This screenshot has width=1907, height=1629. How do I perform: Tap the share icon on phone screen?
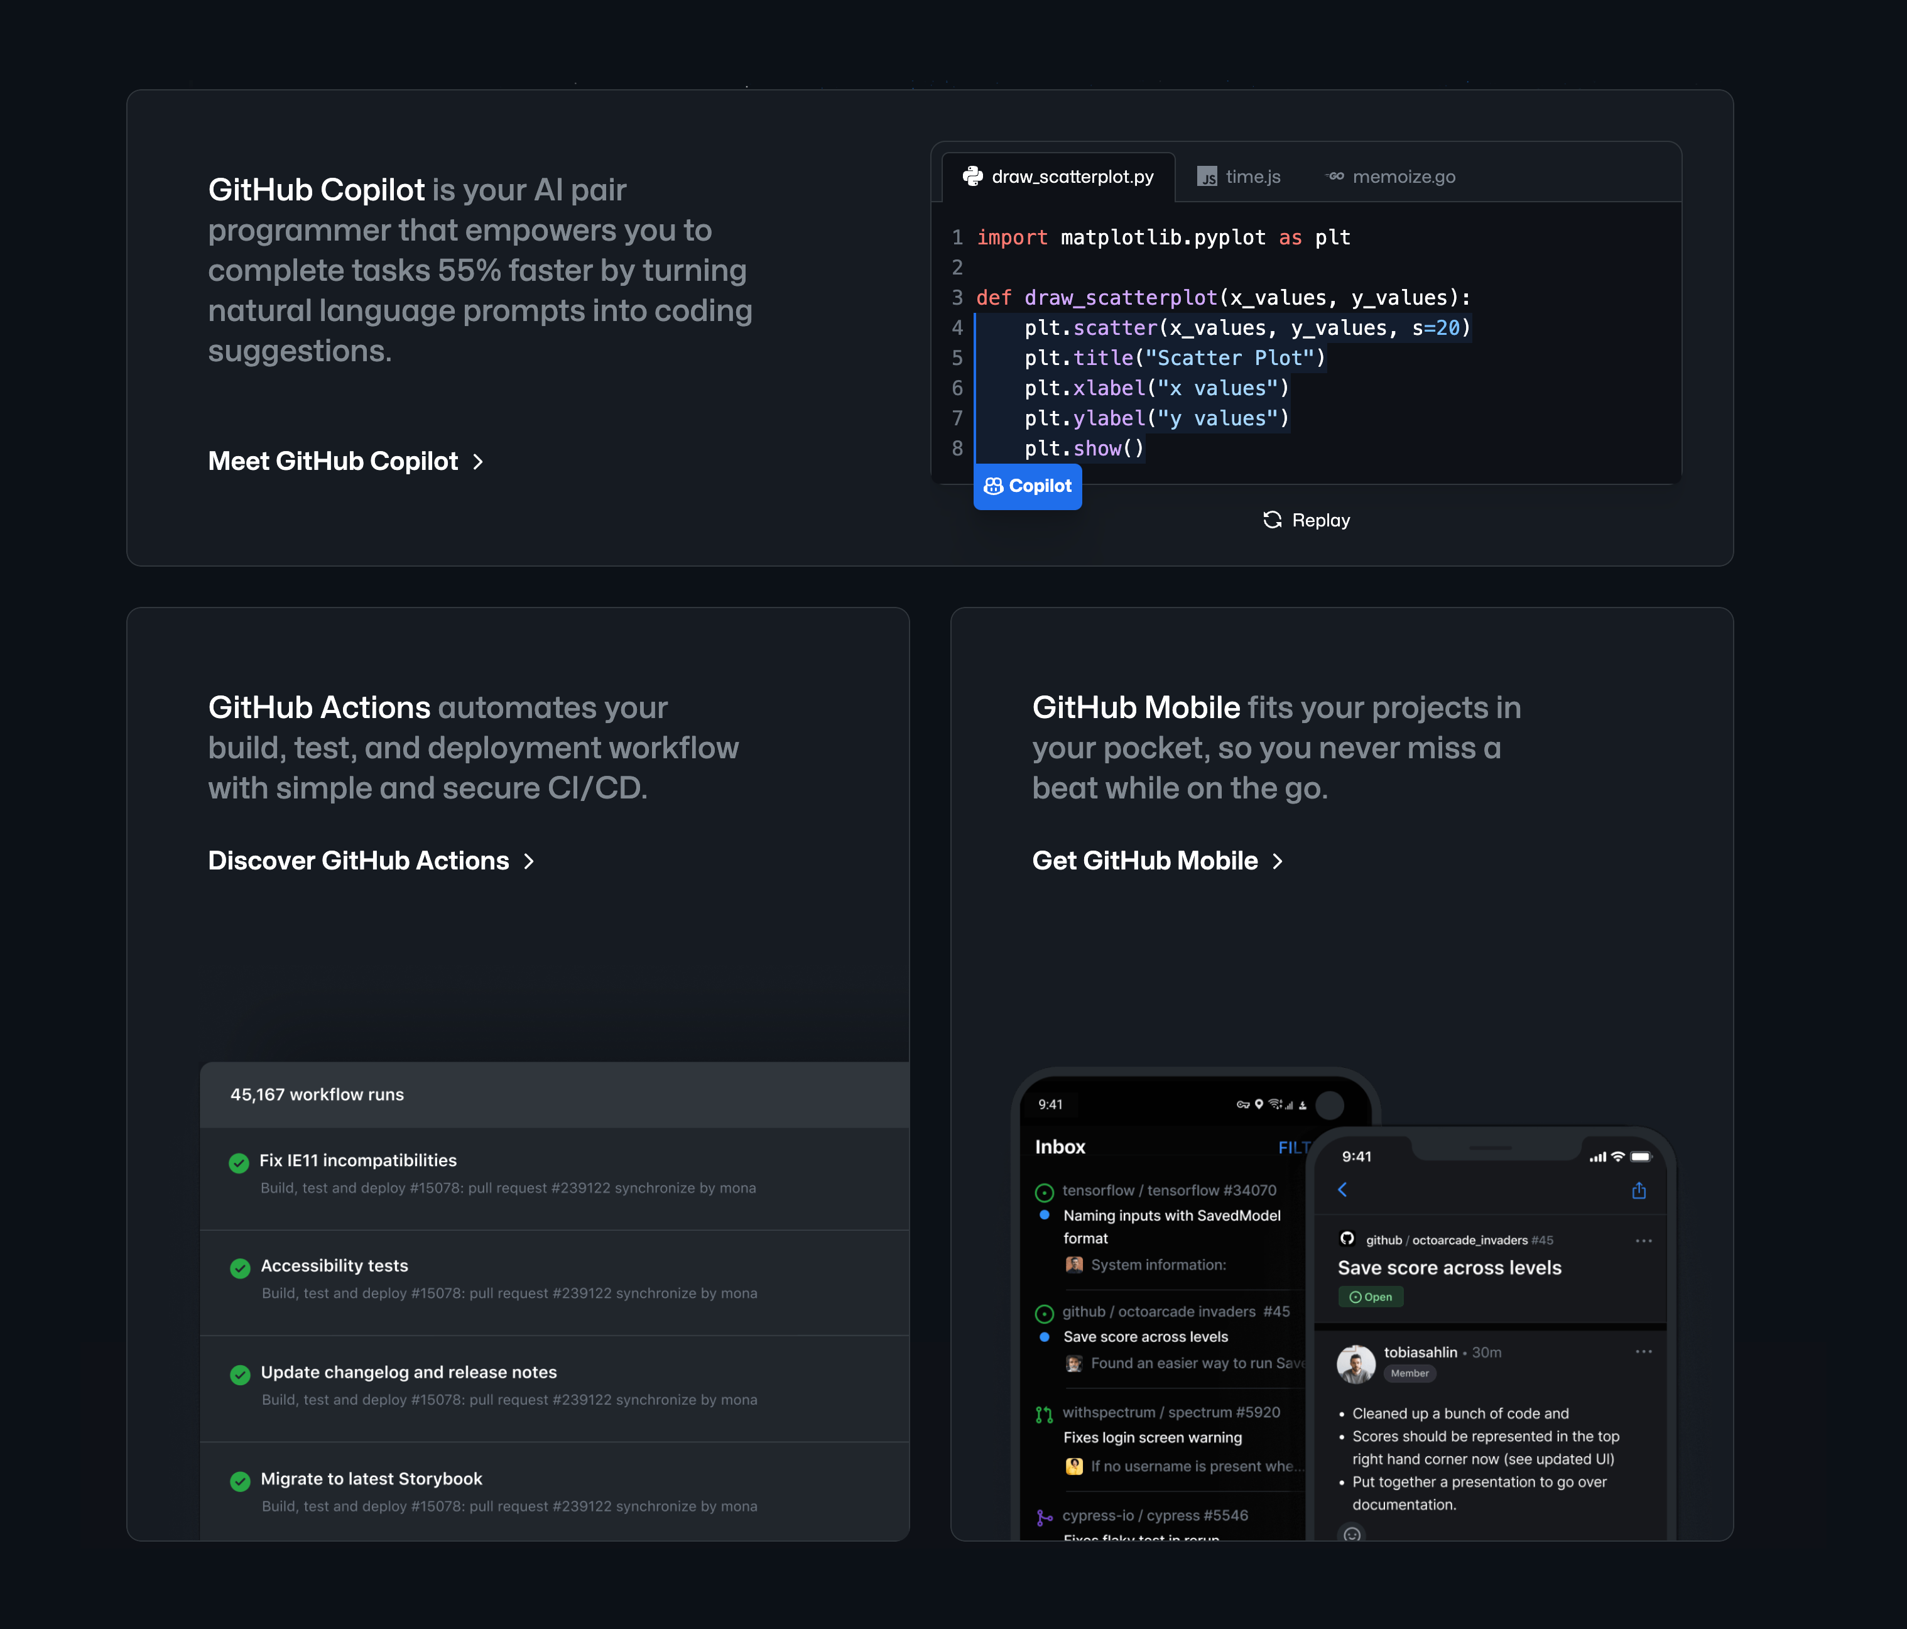tap(1638, 1191)
